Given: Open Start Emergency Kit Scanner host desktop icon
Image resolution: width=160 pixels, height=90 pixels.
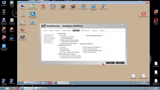Looking at the screenshot, I should pos(4,47).
